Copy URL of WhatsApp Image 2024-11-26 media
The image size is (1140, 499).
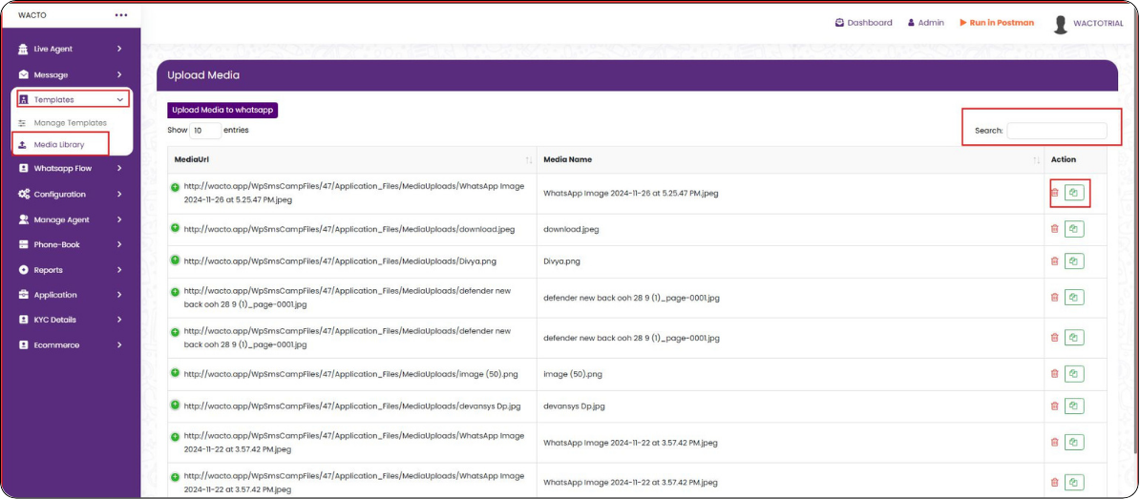(x=1074, y=193)
